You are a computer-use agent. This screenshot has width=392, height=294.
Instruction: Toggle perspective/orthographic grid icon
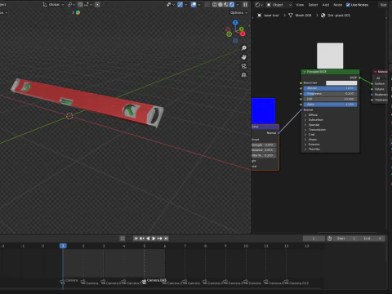pyautogui.click(x=243, y=75)
